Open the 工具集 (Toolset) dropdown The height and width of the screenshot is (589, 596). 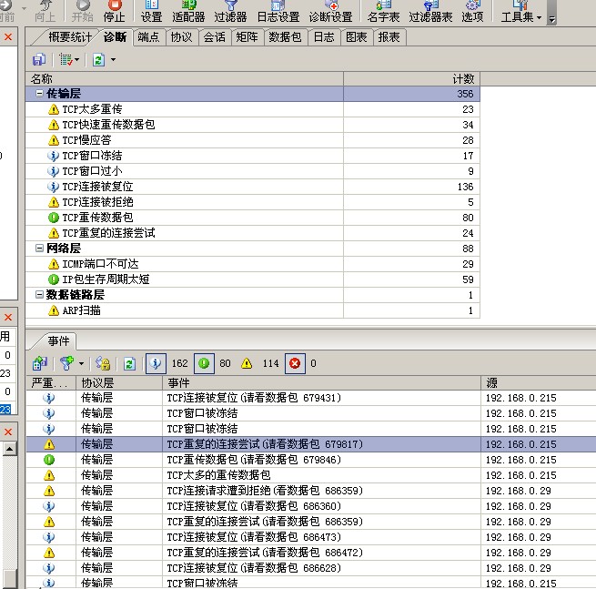(x=521, y=12)
